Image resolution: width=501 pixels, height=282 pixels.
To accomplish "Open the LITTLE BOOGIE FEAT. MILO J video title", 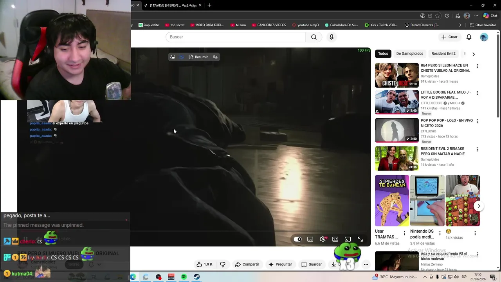I will coord(446,95).
